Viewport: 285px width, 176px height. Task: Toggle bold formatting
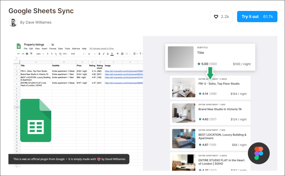point(99,54)
